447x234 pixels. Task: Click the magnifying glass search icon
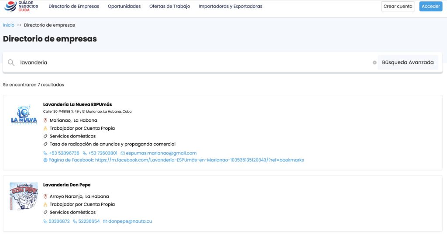pos(11,62)
